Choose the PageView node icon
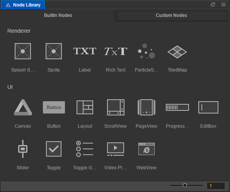Image resolution: width=230 pixels, height=192 pixels. 147,107
